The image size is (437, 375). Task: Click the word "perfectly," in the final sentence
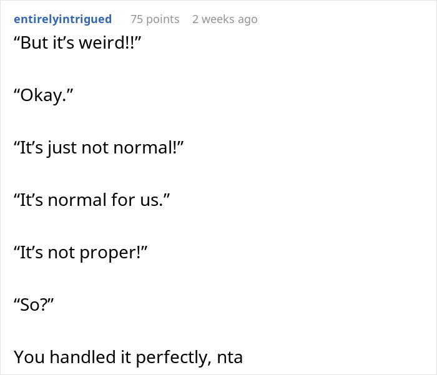pos(174,358)
